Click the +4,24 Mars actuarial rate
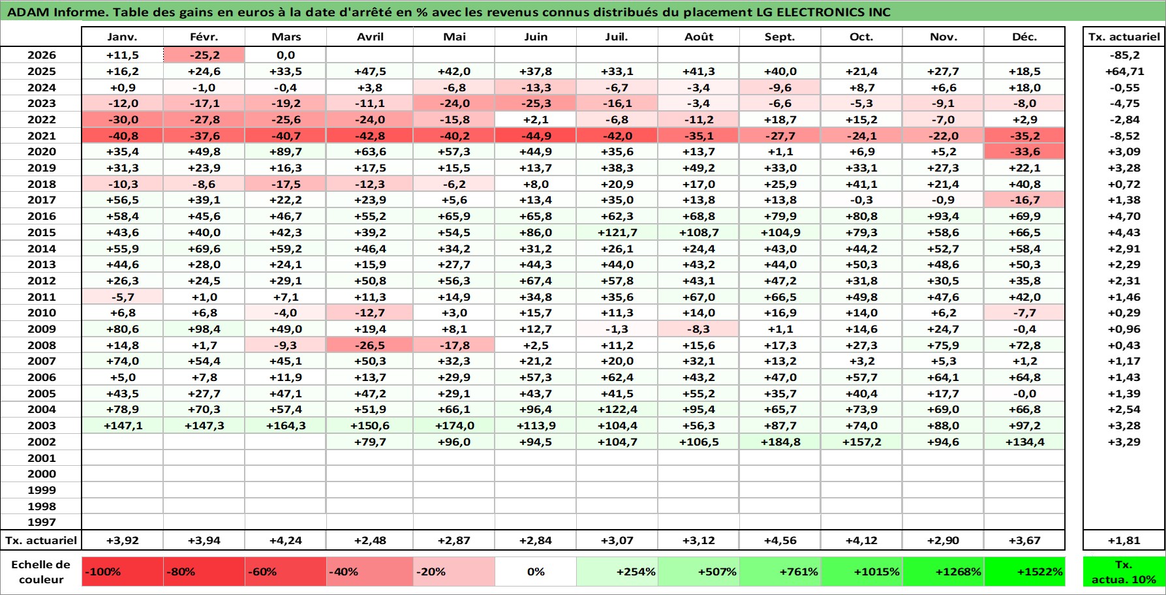The height and width of the screenshot is (595, 1166). [286, 540]
